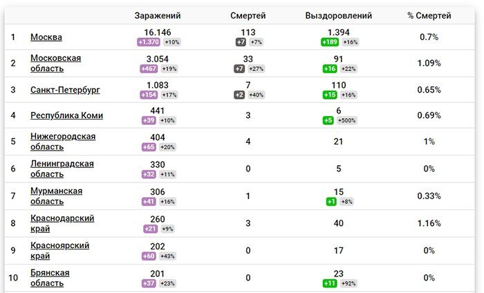This screenshot has height=293, width=484.
Task: Sort by the Выздоровлений column header
Action: (x=339, y=15)
